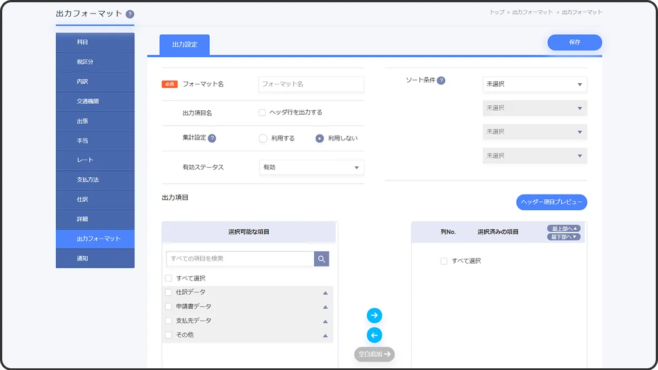Click the フォーマット名 input field
658x370 pixels.
click(x=311, y=84)
